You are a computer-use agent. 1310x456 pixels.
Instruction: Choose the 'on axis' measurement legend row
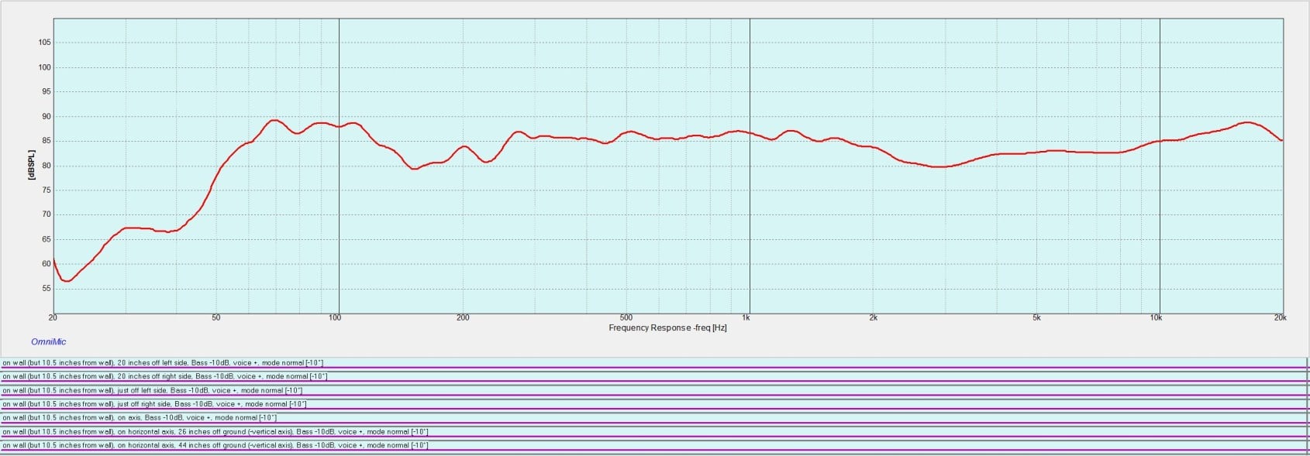tap(140, 418)
